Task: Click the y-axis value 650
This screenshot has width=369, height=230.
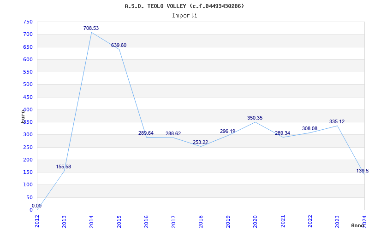Action: (28, 47)
